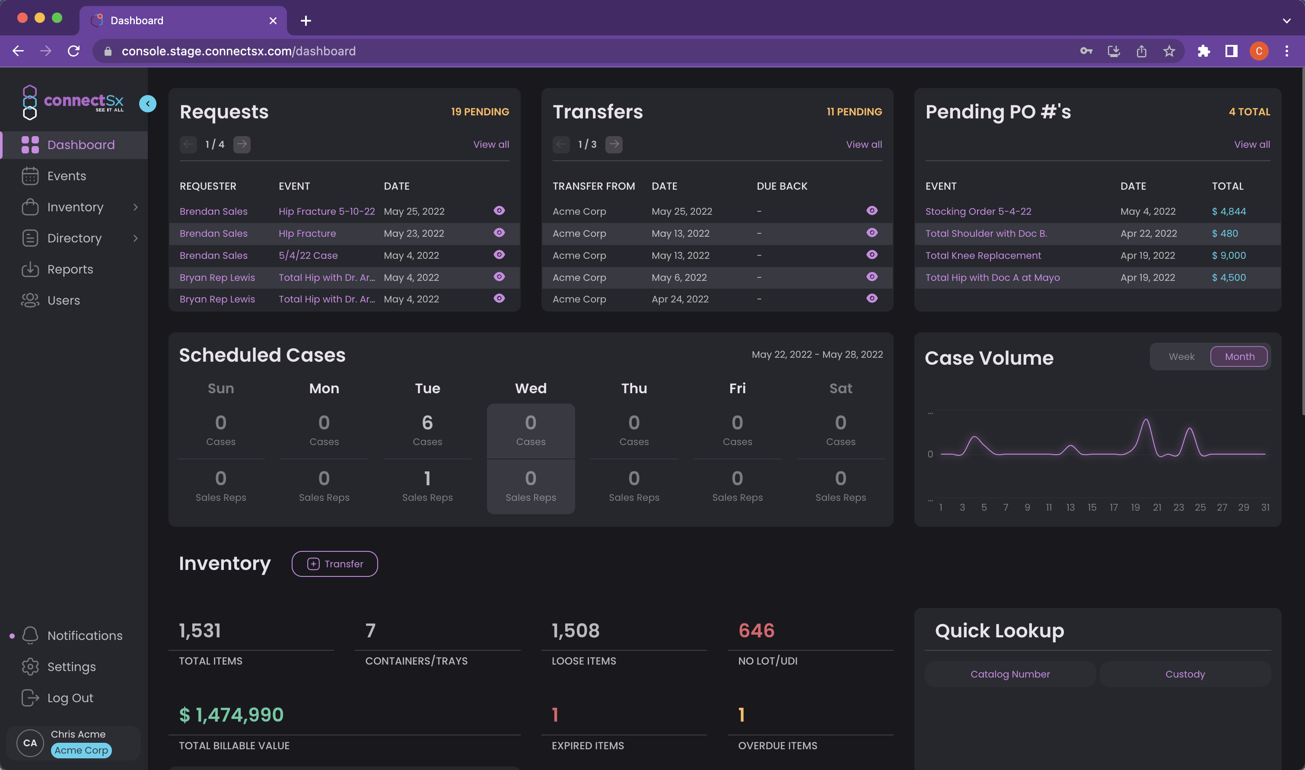Expand the Directory sidebar submenu chevron

[x=135, y=238]
